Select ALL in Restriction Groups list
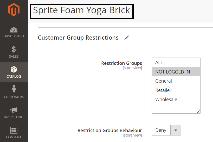This screenshot has width=213, height=142. pos(159,63)
